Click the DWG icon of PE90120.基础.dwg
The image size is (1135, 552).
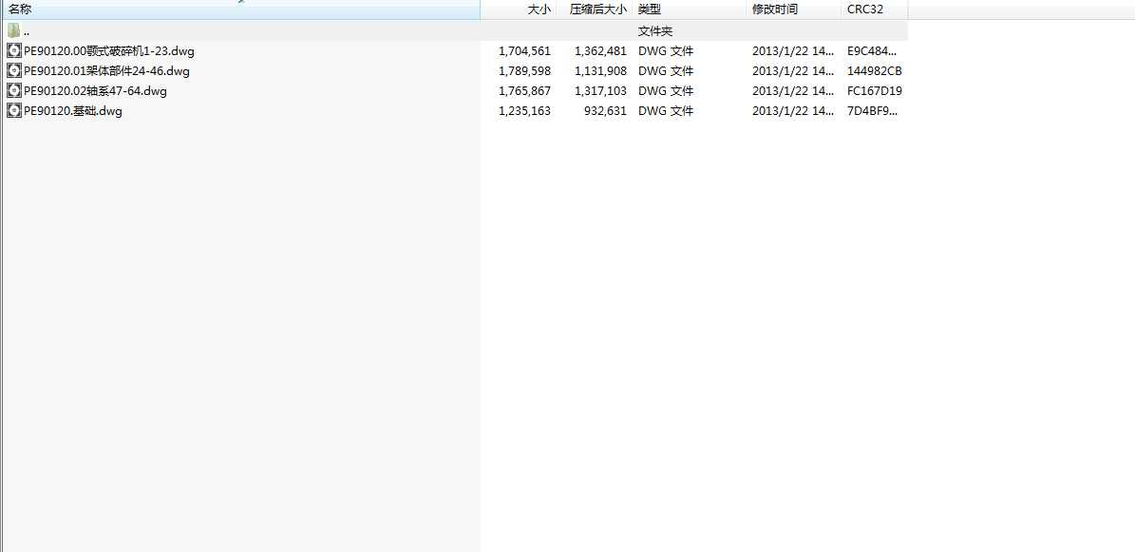point(13,110)
